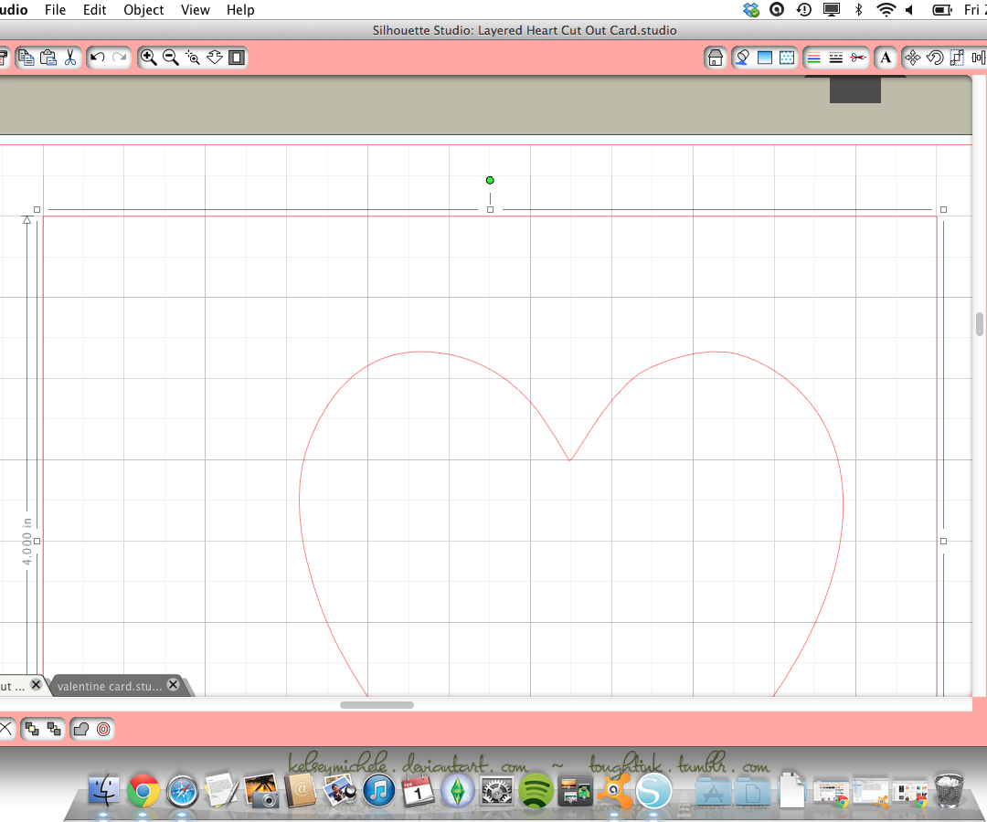Open the Line Color options

813,57
